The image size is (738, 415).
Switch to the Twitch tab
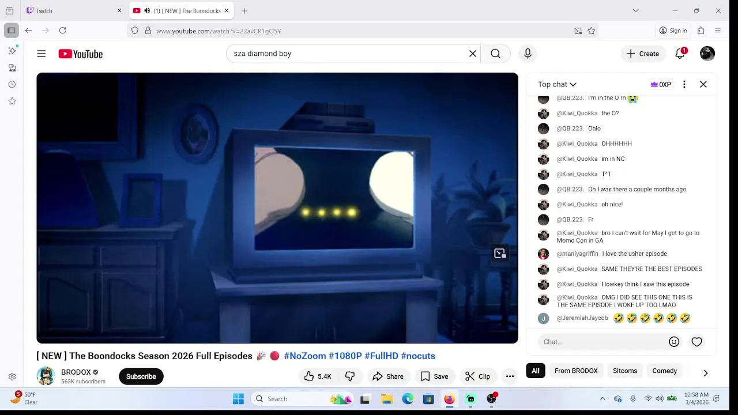(74, 10)
